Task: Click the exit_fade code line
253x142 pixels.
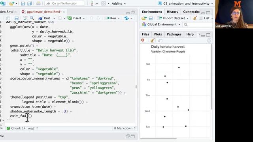Action: click(21, 116)
